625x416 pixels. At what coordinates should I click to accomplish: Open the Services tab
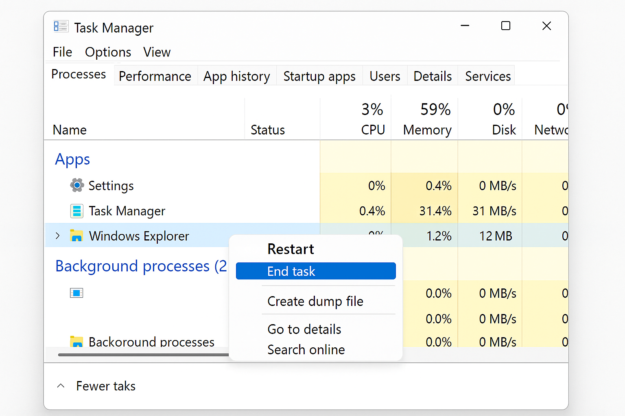point(487,76)
